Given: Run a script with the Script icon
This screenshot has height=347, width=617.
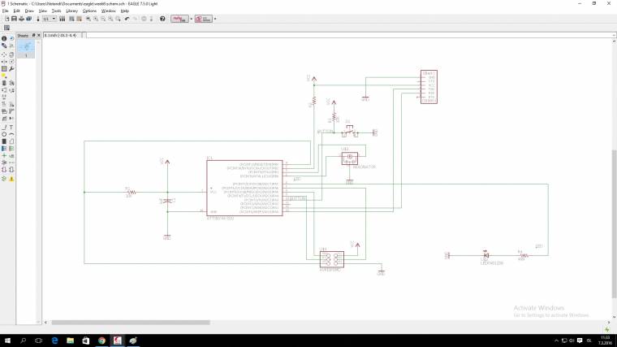Looking at the screenshot, I should [71, 19].
